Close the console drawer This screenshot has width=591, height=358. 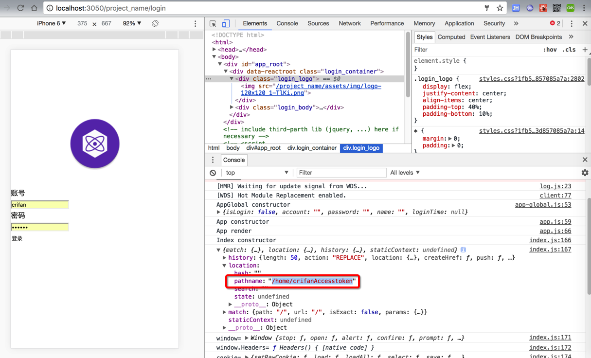(x=585, y=160)
